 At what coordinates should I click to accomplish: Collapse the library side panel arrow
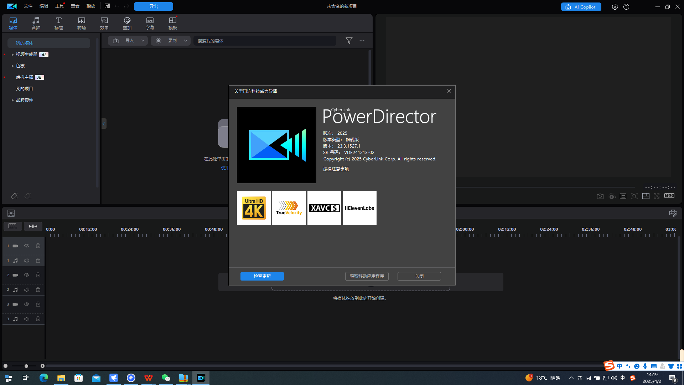(x=104, y=124)
